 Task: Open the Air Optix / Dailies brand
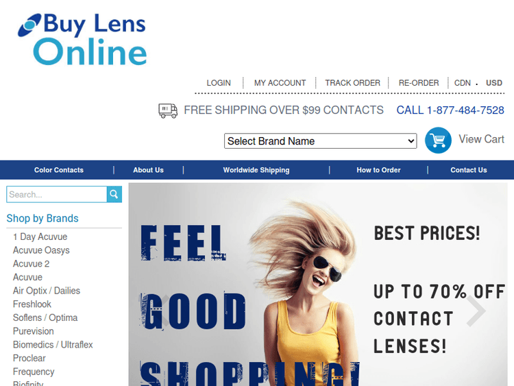47,291
